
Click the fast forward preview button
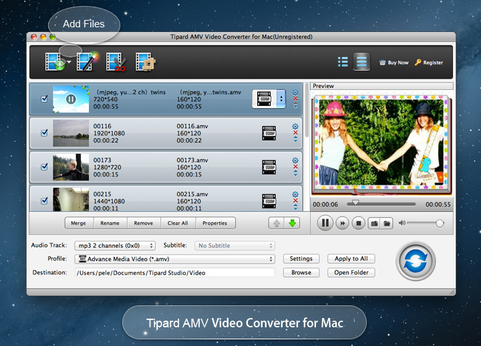point(342,223)
